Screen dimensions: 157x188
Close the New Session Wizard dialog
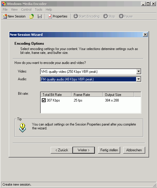[x=145, y=35]
